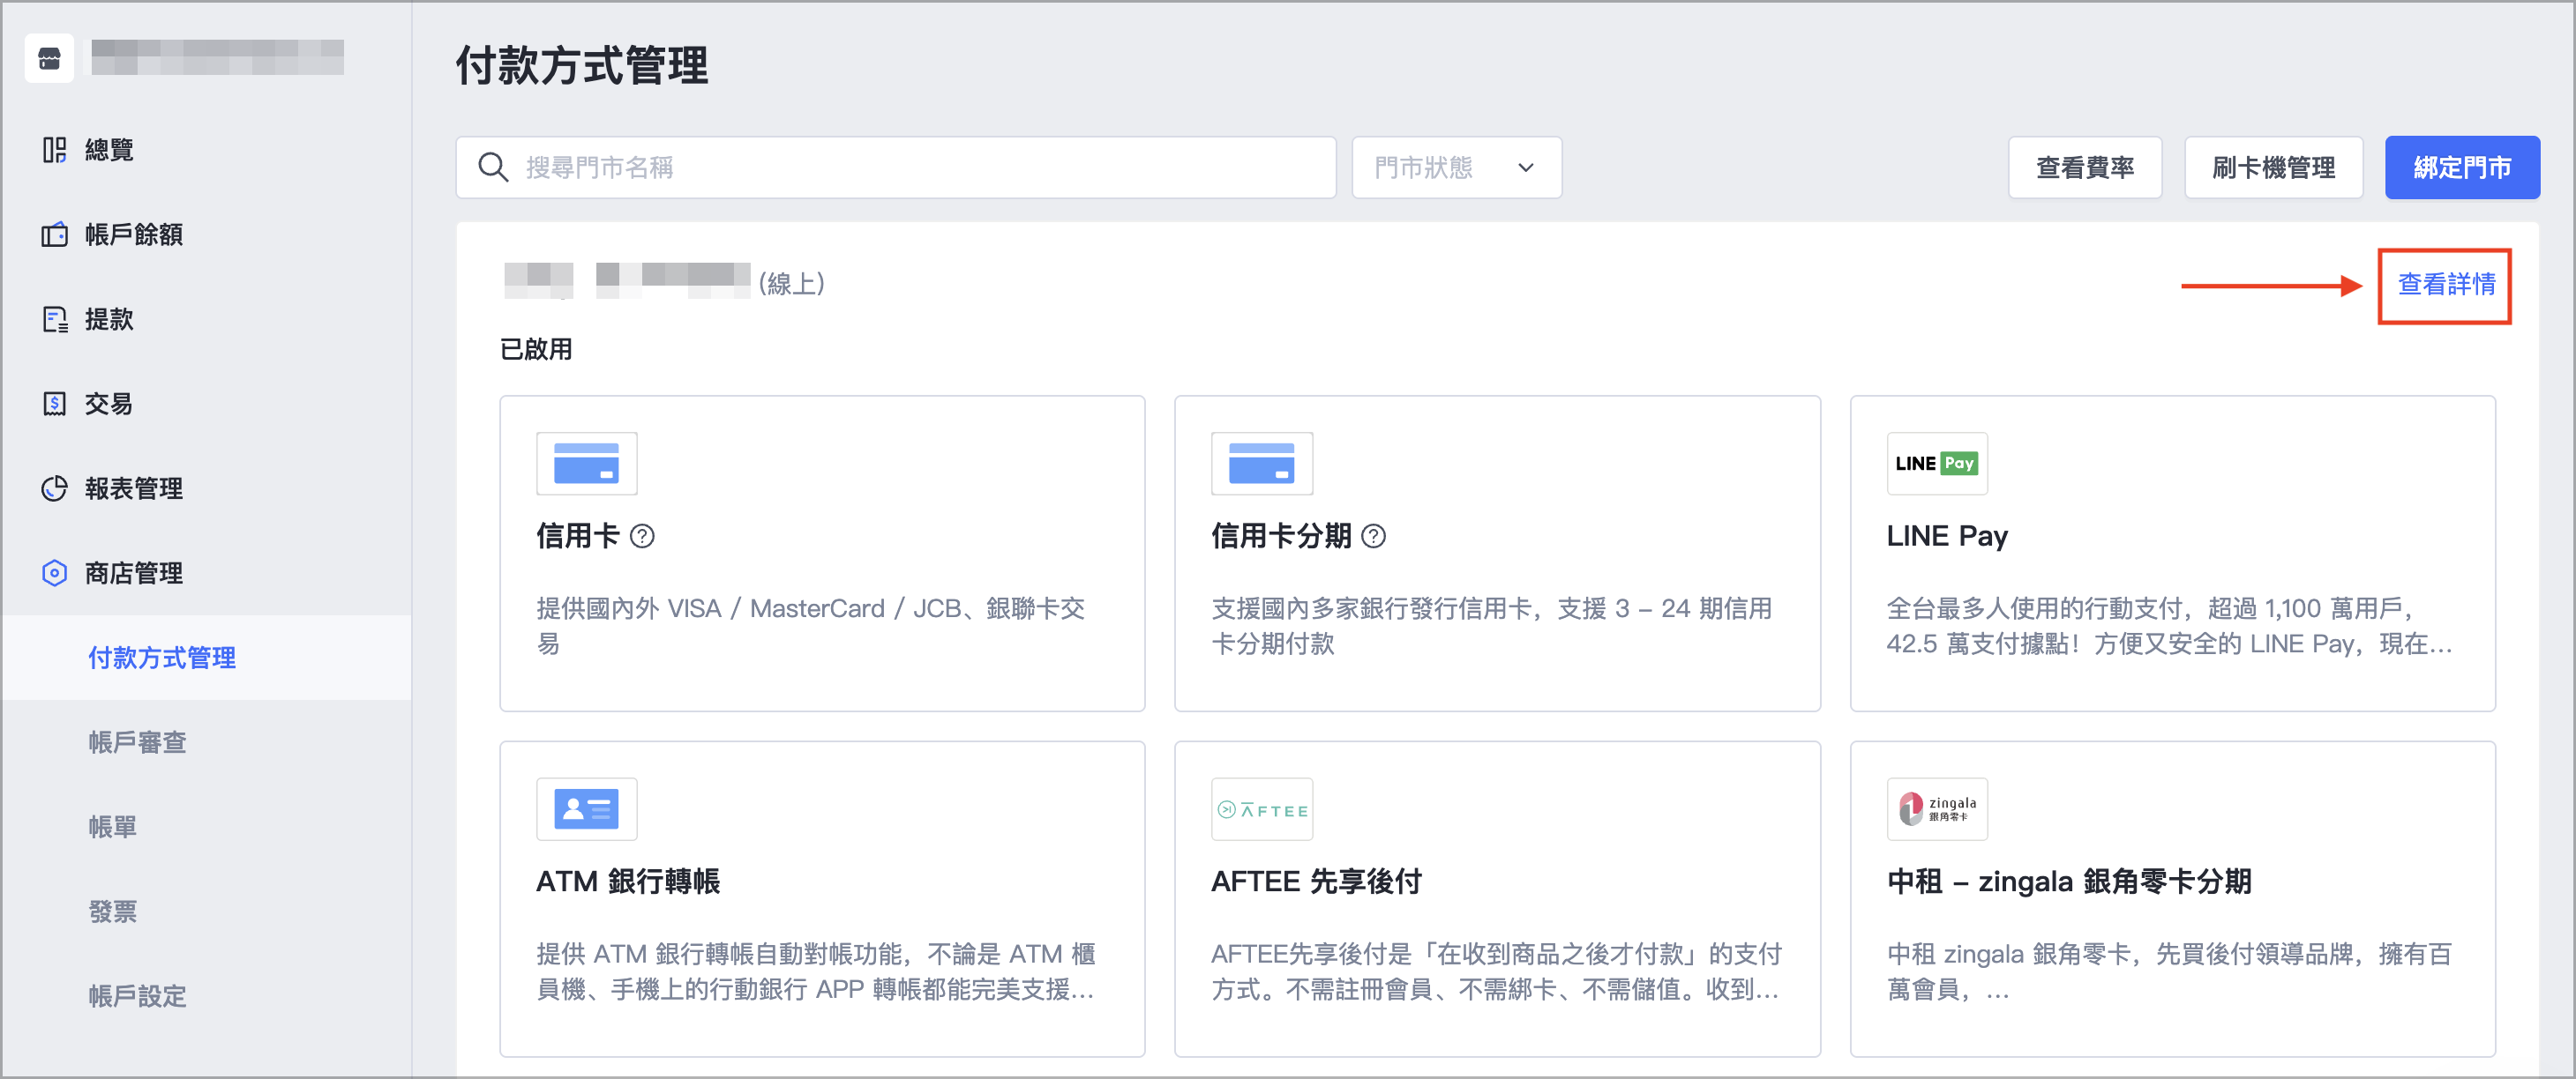Click the blue 綁定門市 button

2462,167
